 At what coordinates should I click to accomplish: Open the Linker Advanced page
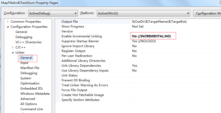(28, 99)
